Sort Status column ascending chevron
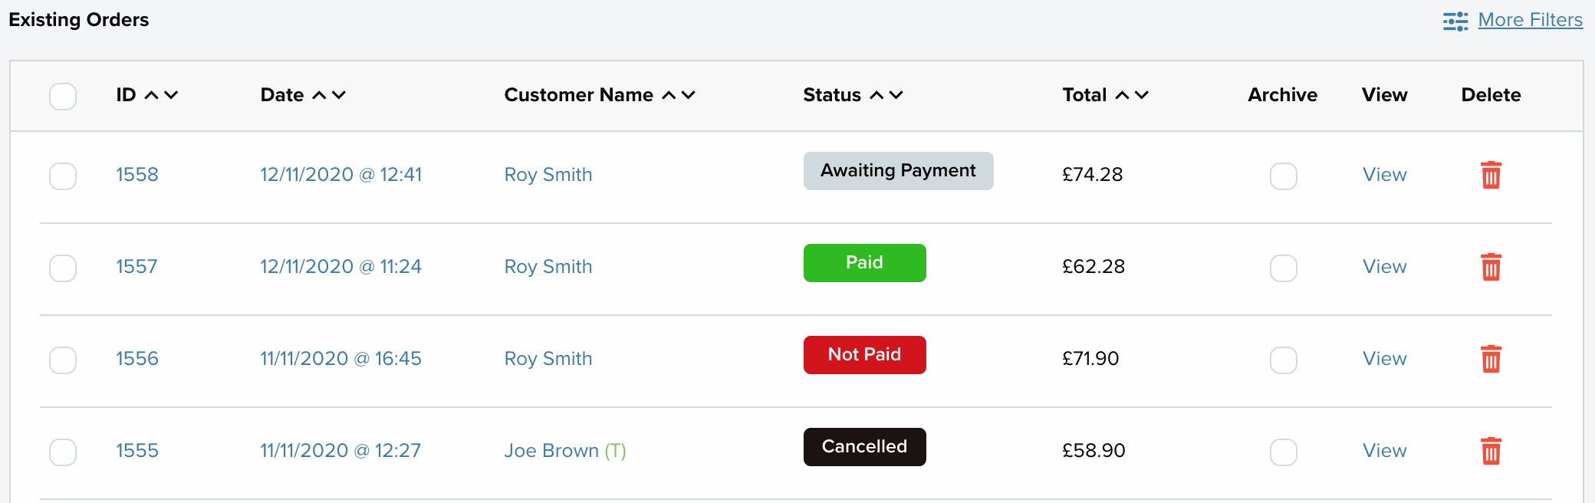Screen dimensions: 1595x503 (876, 95)
